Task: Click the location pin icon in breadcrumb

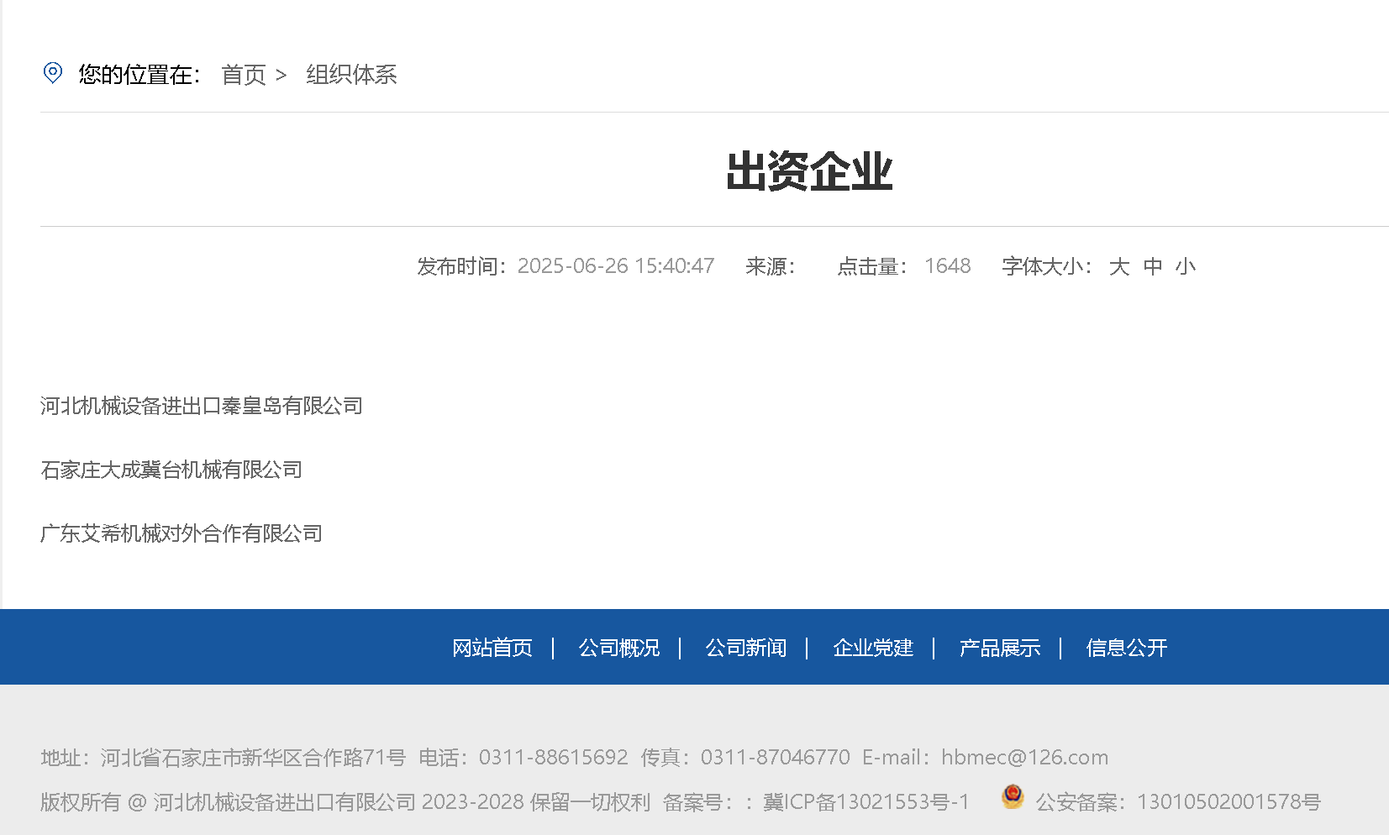Action: click(x=53, y=73)
